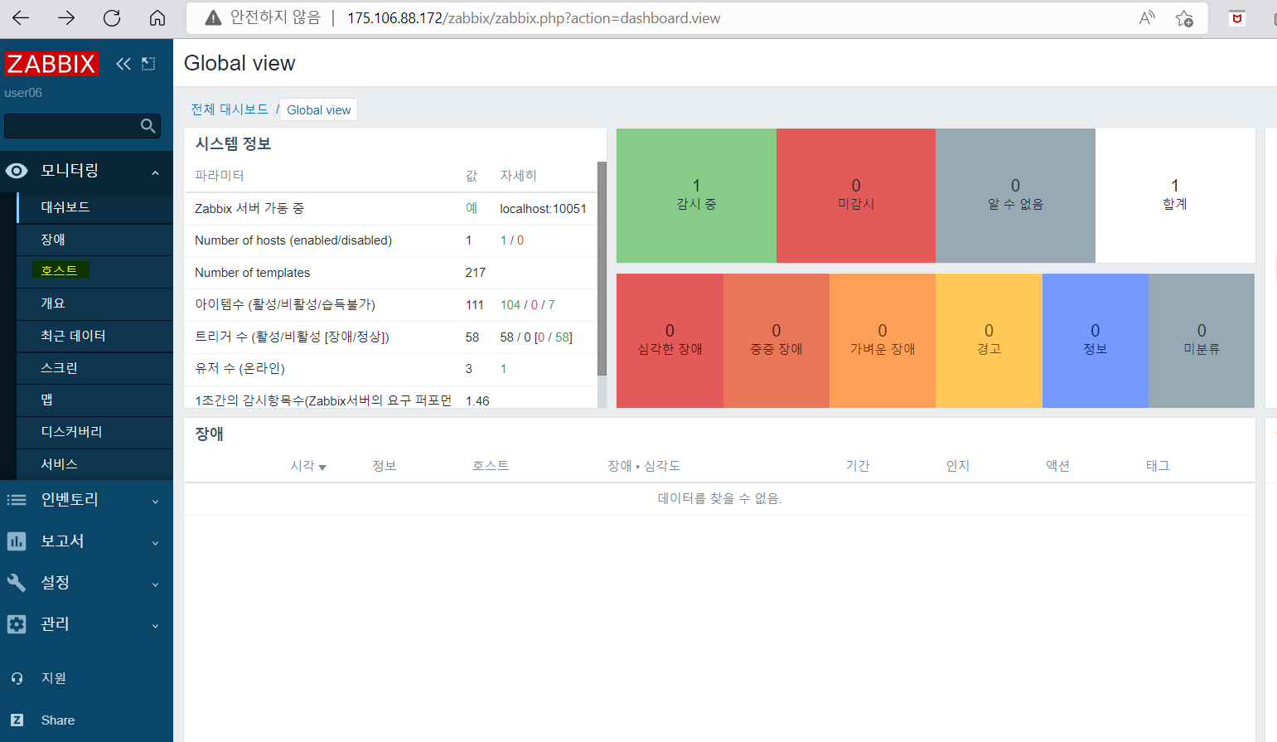Screen dimensions: 1277x742
Task: Reload the page with refresh icon
Action: click(112, 17)
